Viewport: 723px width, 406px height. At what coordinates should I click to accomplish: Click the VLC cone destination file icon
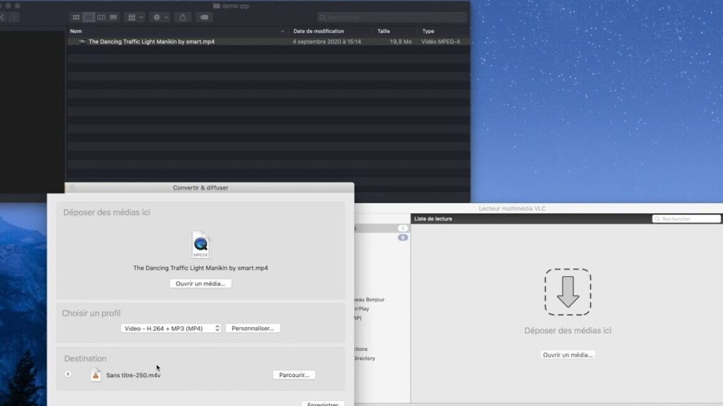(95, 375)
